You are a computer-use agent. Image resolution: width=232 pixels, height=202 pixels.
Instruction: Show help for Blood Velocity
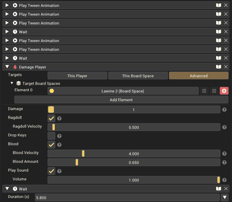tap(224, 153)
